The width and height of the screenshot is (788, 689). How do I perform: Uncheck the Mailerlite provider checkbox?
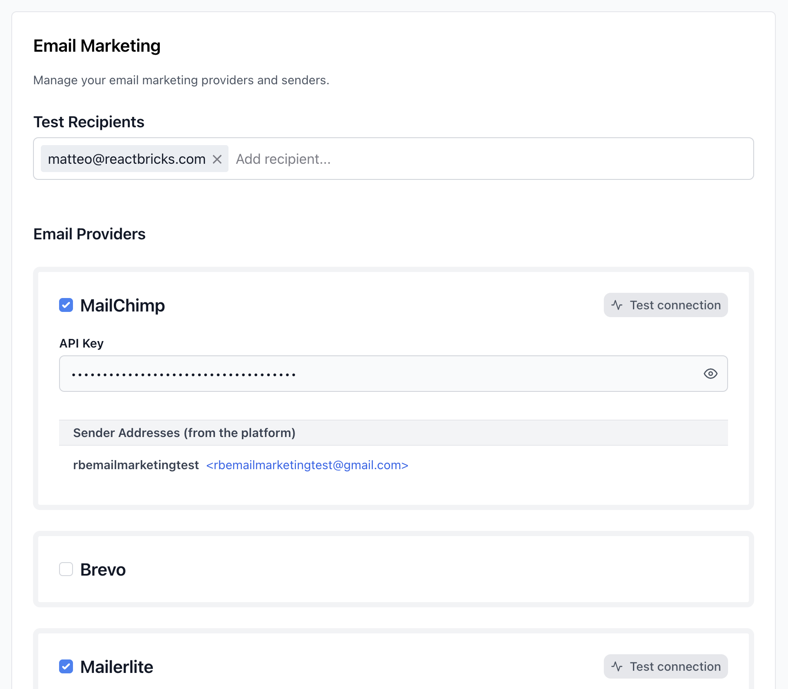(66, 666)
